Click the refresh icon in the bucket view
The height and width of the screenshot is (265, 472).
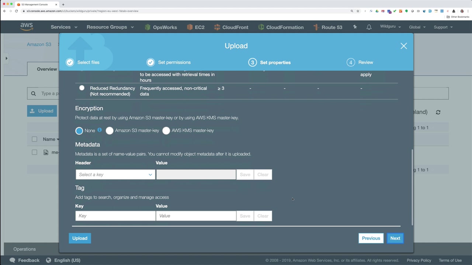click(438, 112)
